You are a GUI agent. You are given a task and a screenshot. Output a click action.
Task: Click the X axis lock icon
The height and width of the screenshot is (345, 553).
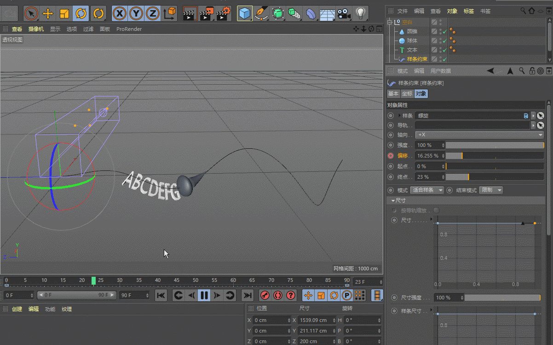coord(119,13)
